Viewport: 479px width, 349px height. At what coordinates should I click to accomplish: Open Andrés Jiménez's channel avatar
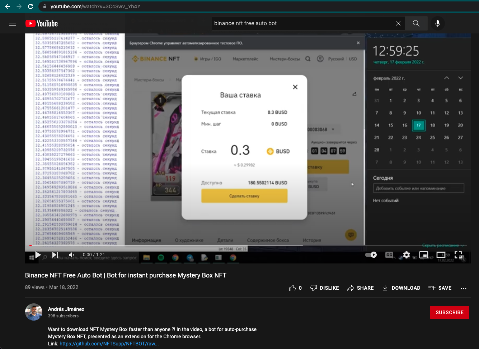(x=34, y=312)
